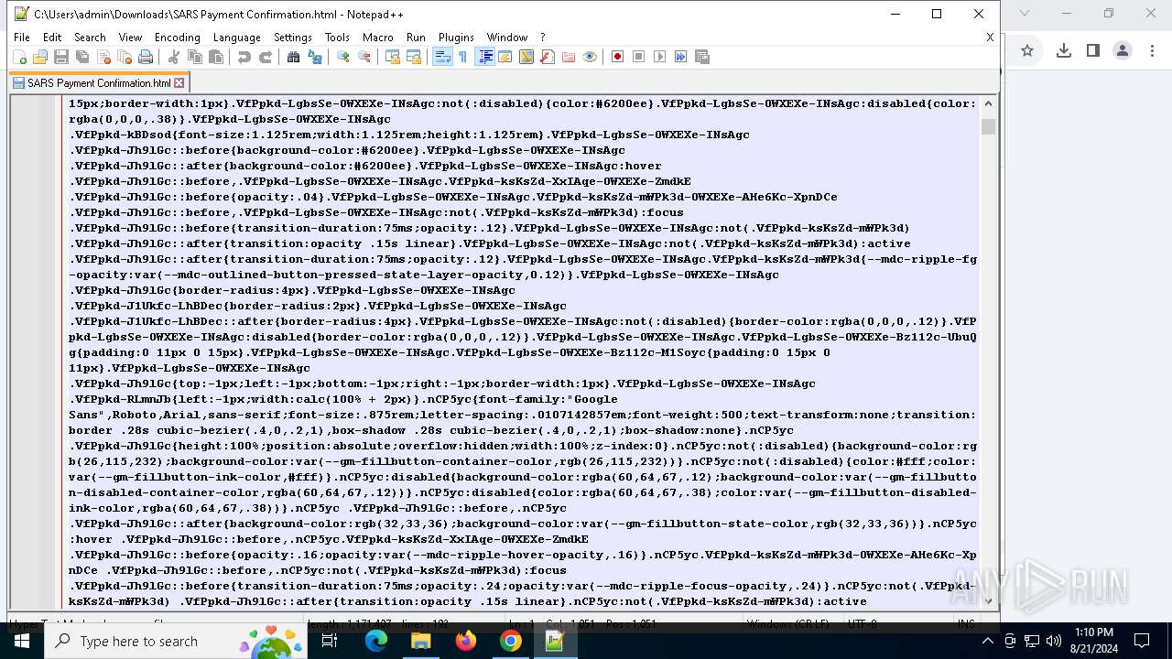1172x659 pixels.
Task: Start macro recording red dot icon
Action: [618, 57]
